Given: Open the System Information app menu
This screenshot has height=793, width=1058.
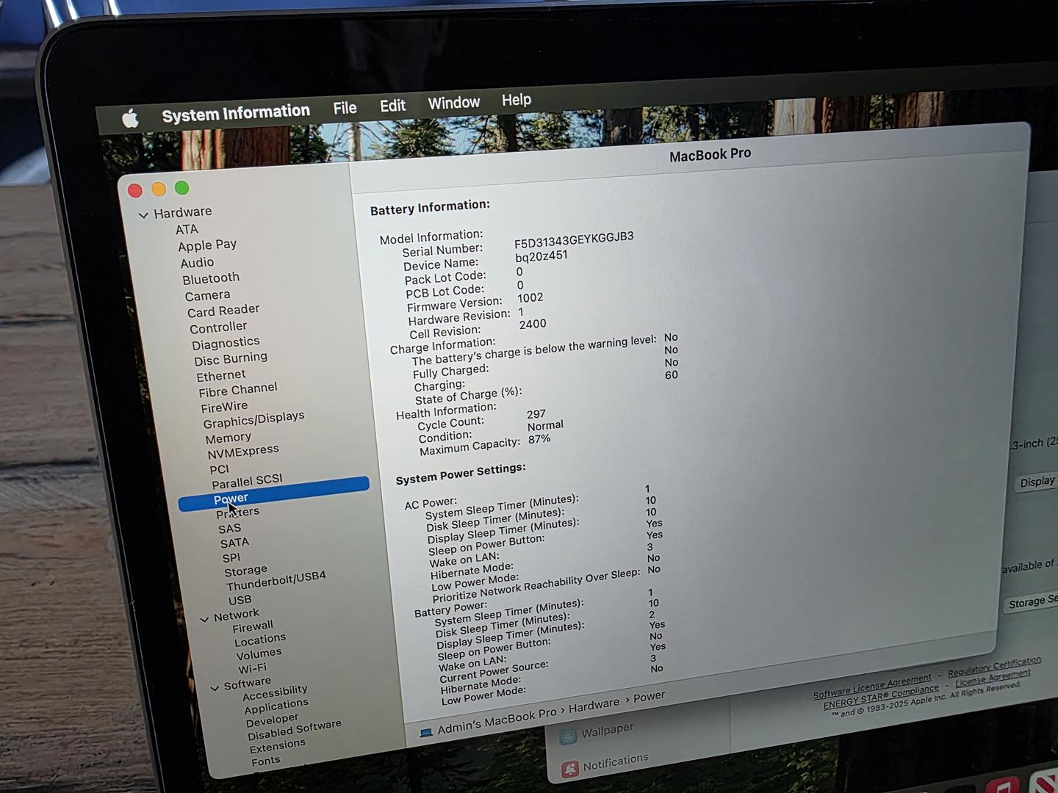Looking at the screenshot, I should [236, 113].
